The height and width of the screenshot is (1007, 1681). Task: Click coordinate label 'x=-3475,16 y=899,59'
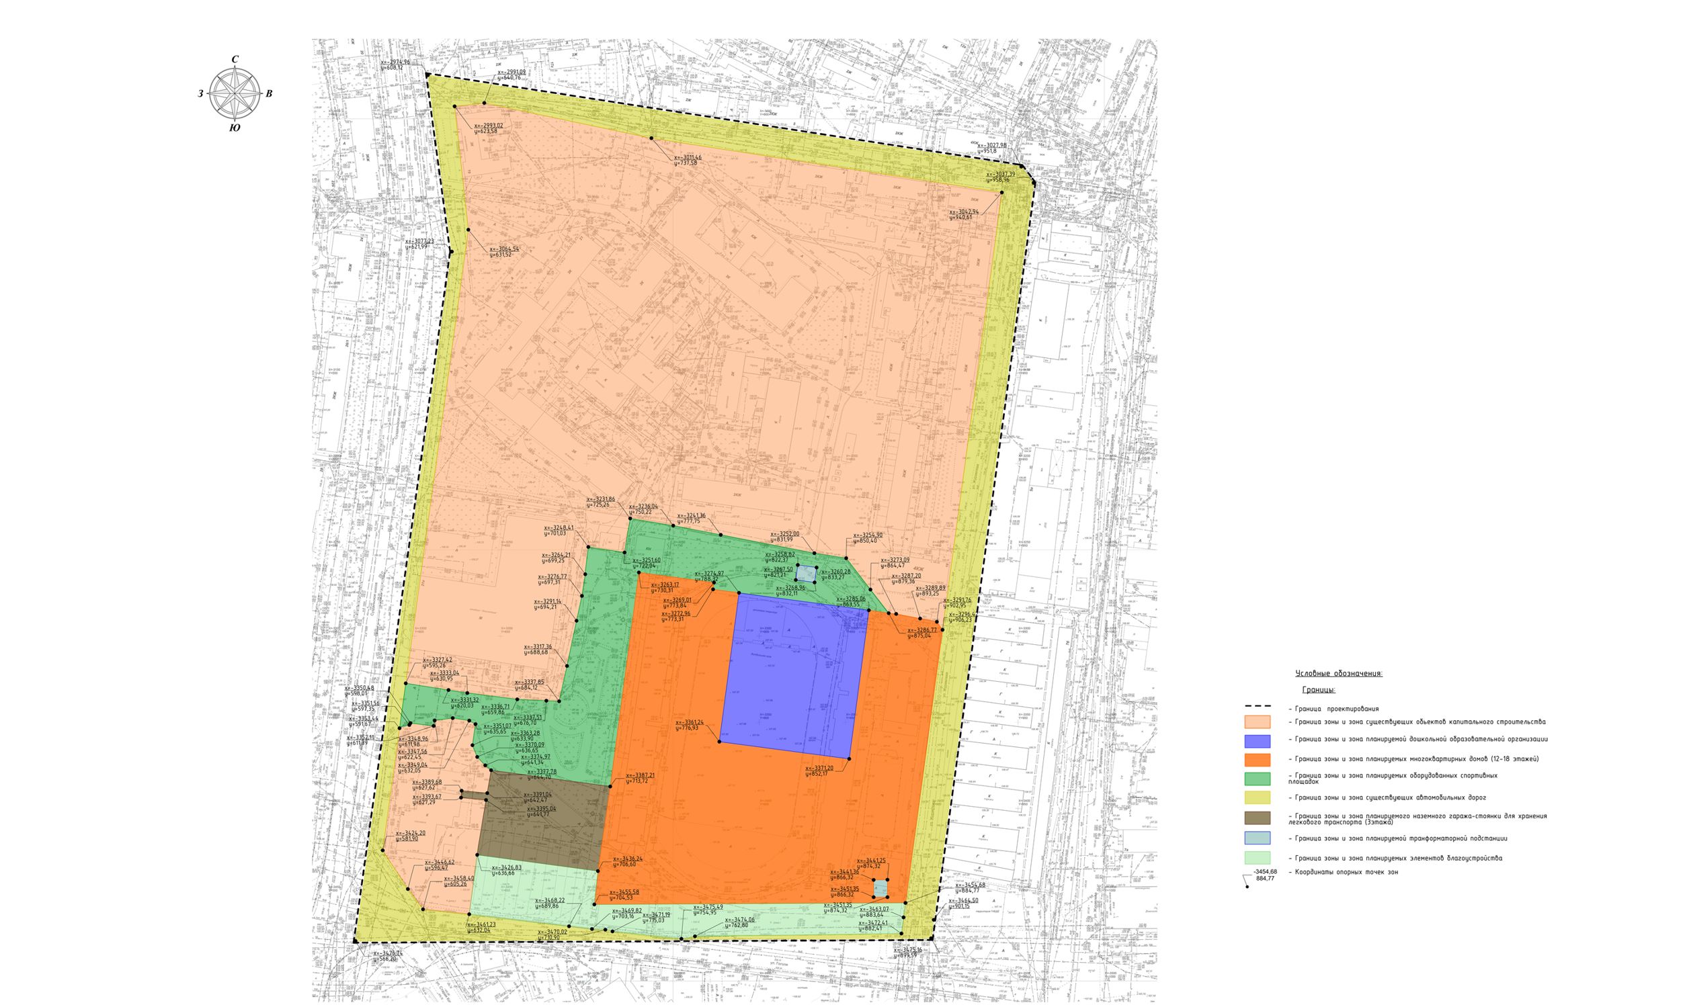[909, 953]
